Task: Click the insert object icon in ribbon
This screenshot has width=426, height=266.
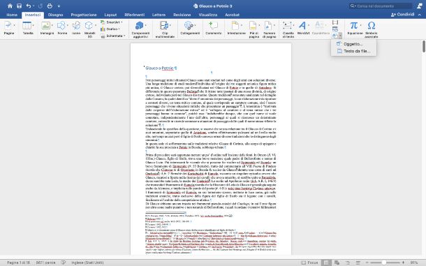Action: pos(335,36)
